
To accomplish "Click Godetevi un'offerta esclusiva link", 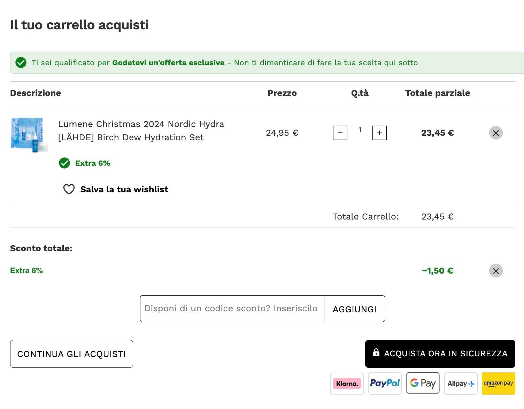I will 168,63.
